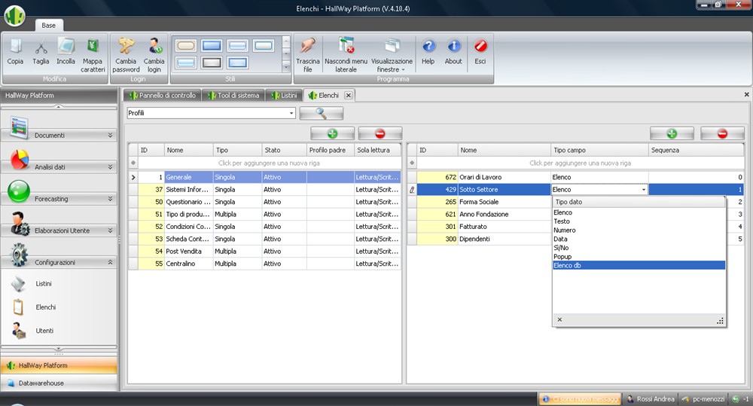Viewport: 753px width, 406px height.
Task: Add field with right green plus button
Action: tap(672, 133)
